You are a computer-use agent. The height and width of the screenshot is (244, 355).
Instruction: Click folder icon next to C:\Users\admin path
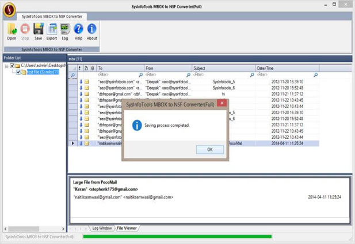17,66
